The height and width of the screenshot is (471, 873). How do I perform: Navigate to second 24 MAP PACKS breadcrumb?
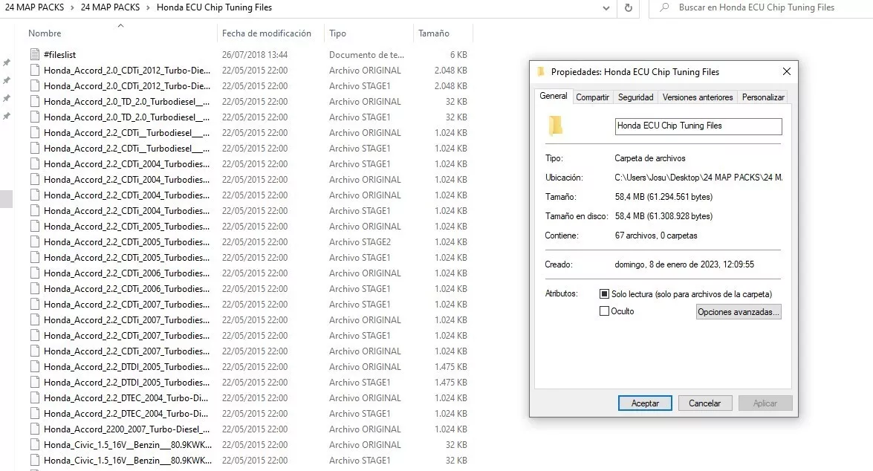110,7
